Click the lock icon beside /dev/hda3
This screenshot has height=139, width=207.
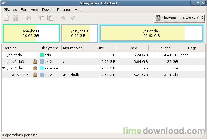coord(35,61)
